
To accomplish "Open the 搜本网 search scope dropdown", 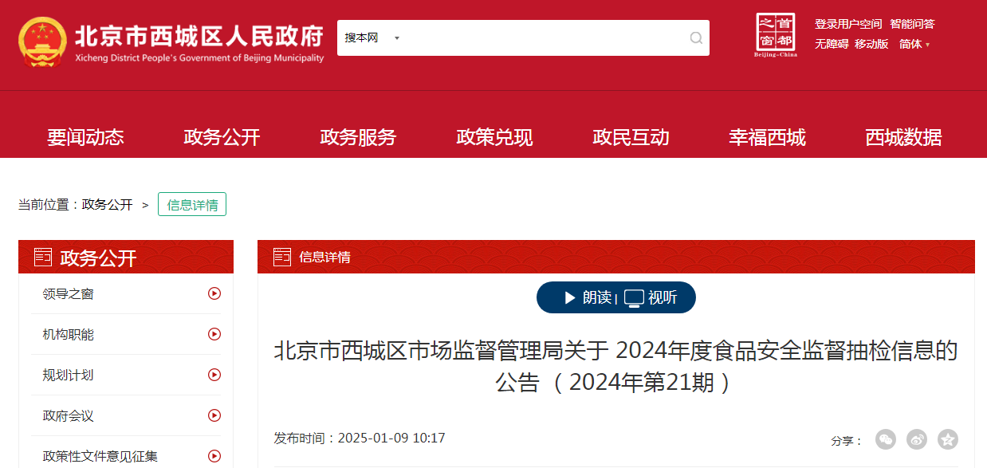I will tap(372, 38).
